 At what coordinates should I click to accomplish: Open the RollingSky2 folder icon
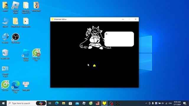point(36,6)
